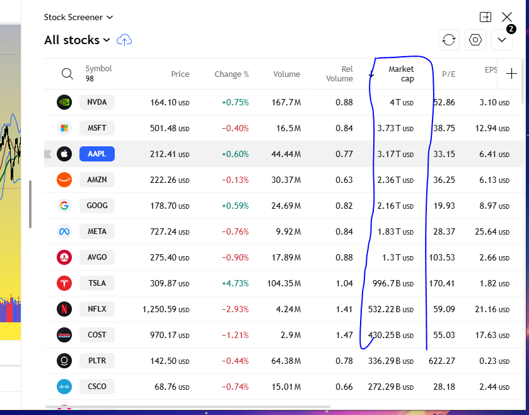529x415 pixels.
Task: Click the search magnifier icon
Action: [67, 74]
